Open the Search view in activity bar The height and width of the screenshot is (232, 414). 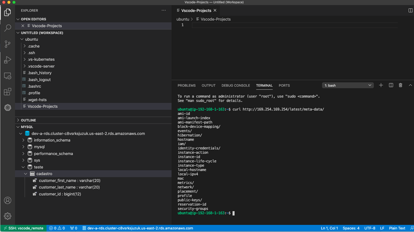[x=8, y=28]
